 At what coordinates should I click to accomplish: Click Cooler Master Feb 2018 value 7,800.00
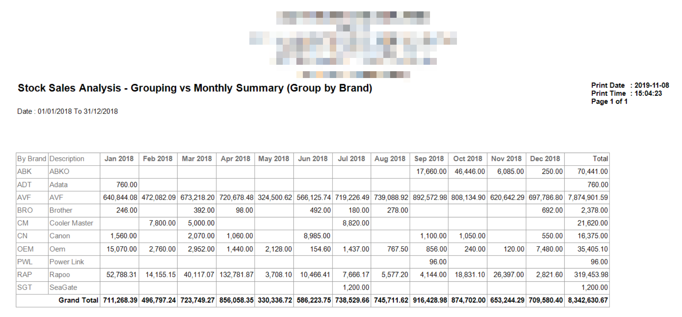[162, 223]
